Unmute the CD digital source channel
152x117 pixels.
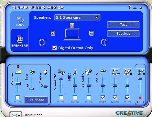(127, 98)
